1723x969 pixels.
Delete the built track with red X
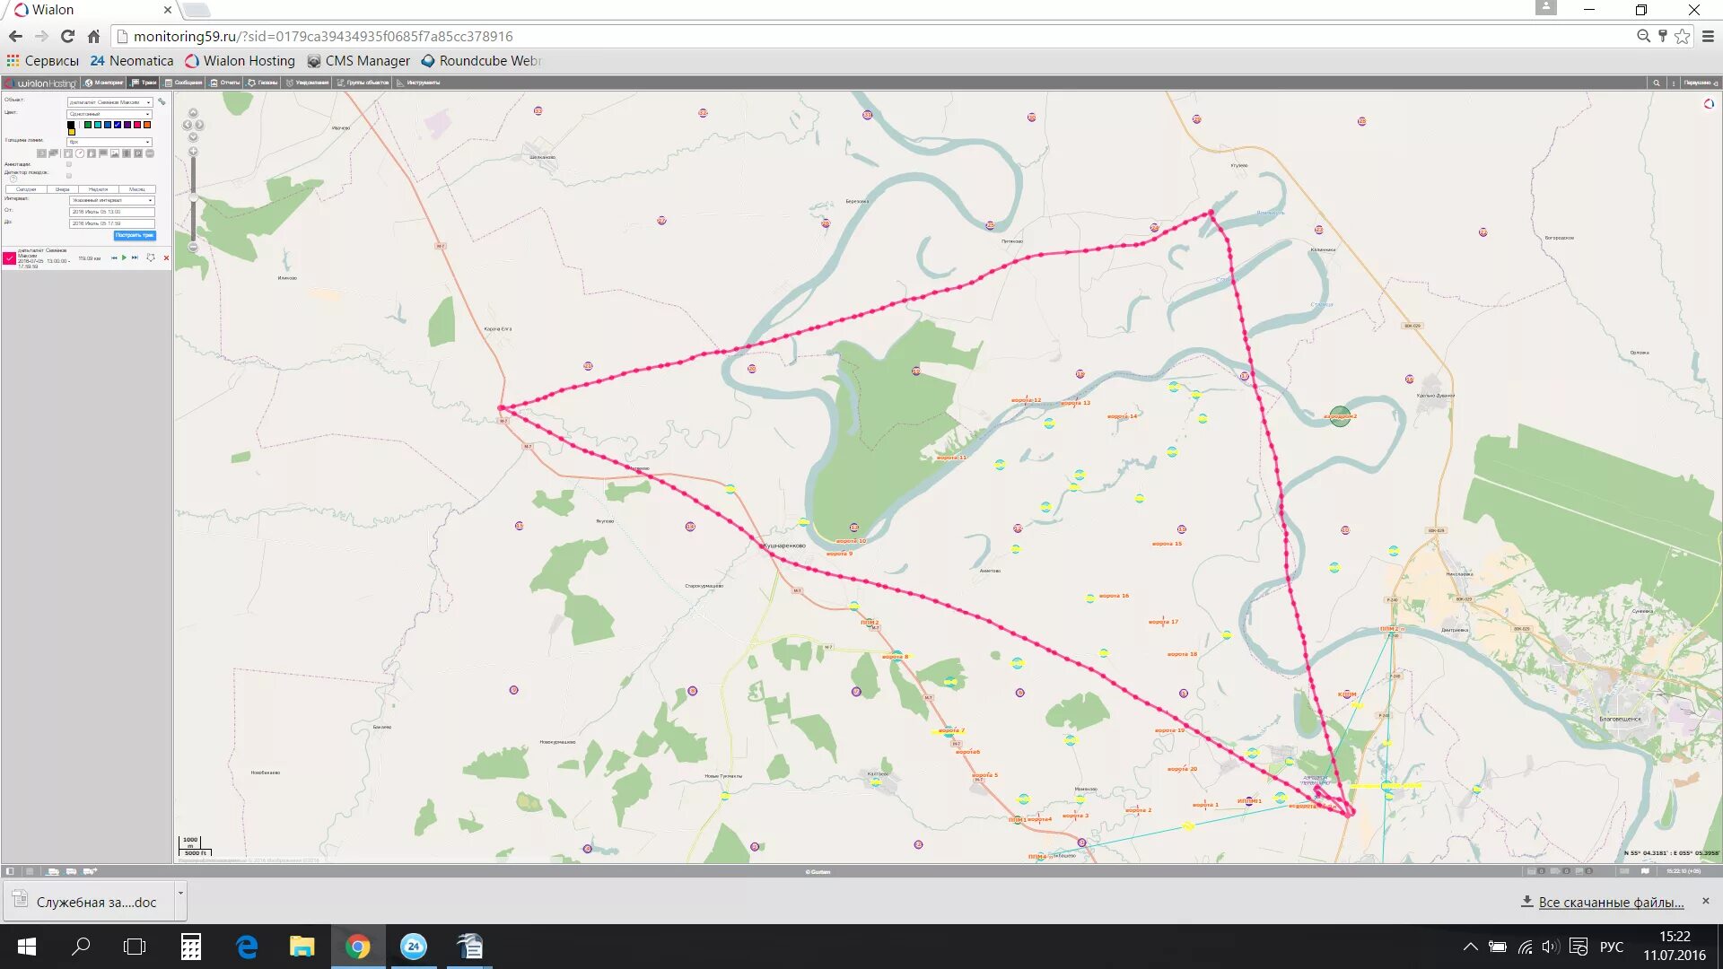pos(166,258)
